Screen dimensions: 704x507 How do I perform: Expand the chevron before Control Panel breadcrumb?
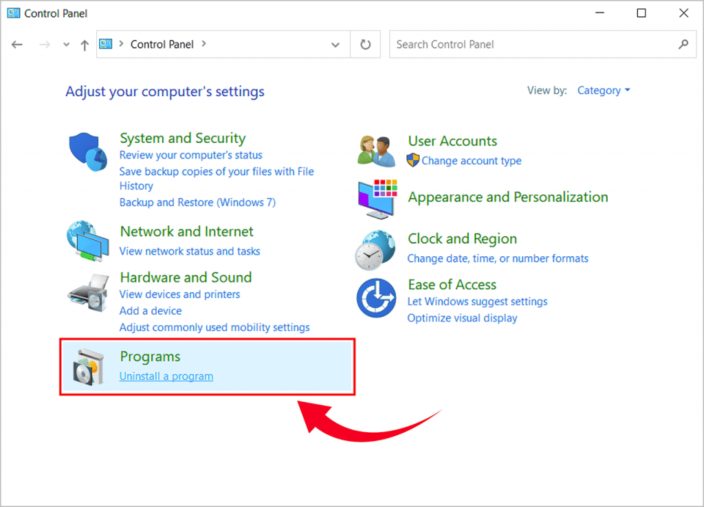121,44
